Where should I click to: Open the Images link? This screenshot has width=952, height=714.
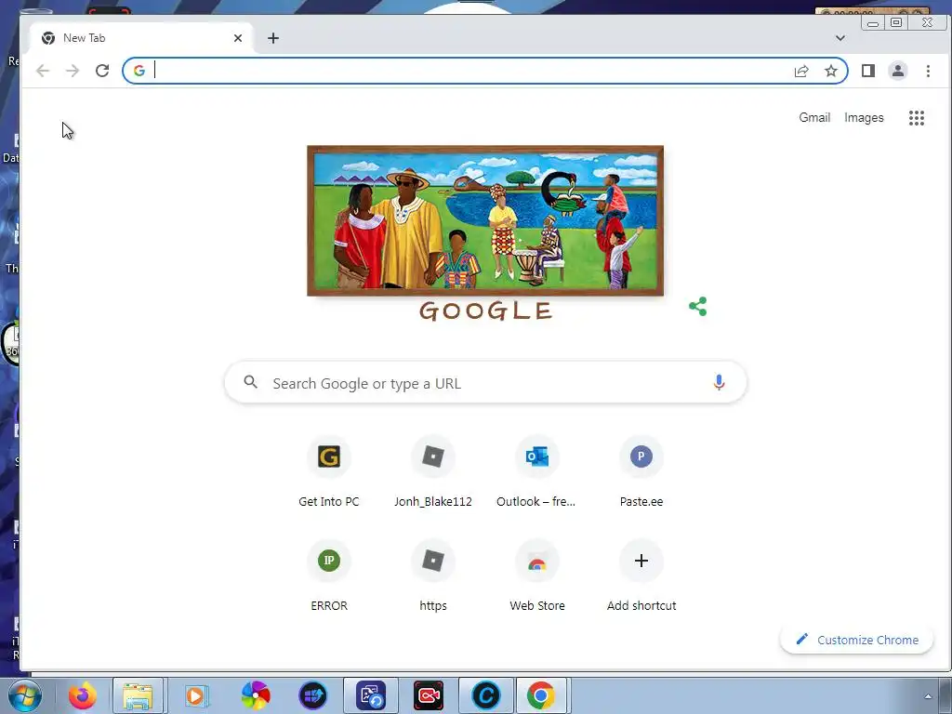pyautogui.click(x=864, y=118)
